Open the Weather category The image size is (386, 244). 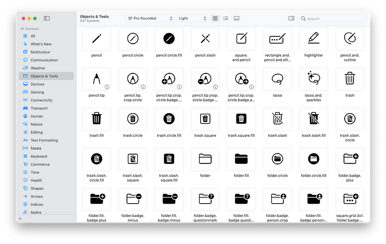click(46, 68)
